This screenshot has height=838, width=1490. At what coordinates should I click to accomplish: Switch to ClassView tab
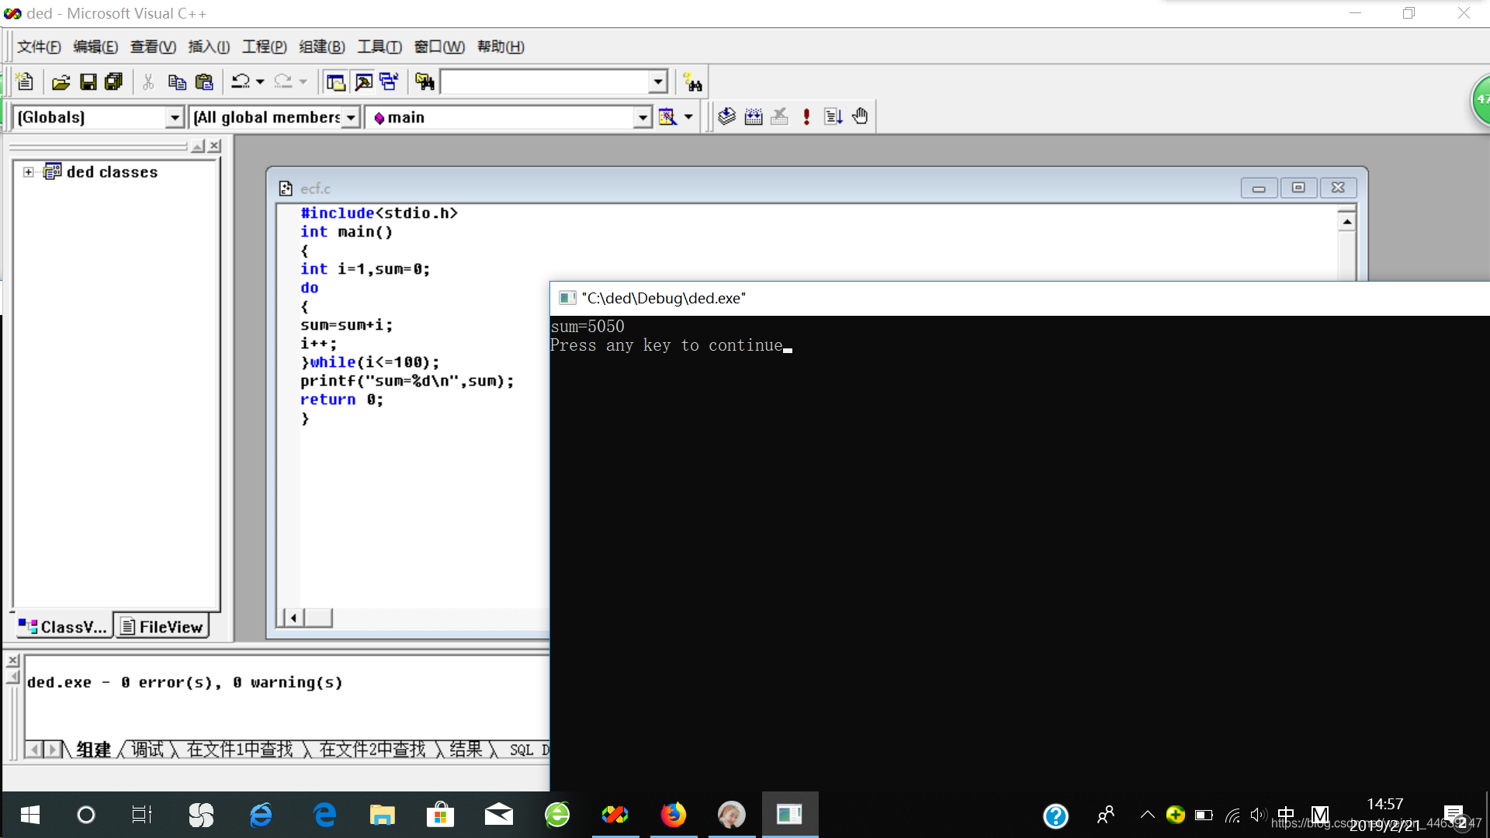tap(63, 627)
